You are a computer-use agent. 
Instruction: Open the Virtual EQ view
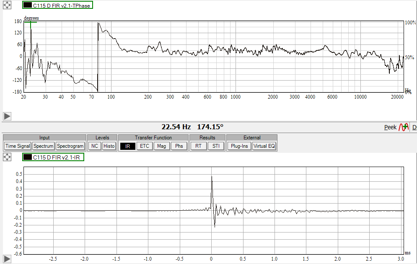(264, 146)
